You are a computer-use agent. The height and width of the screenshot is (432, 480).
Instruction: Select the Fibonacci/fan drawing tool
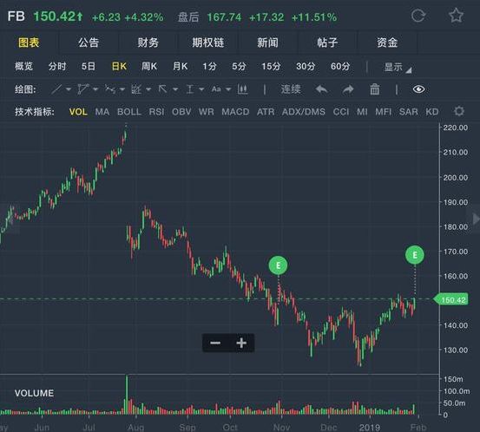pyautogui.click(x=136, y=89)
